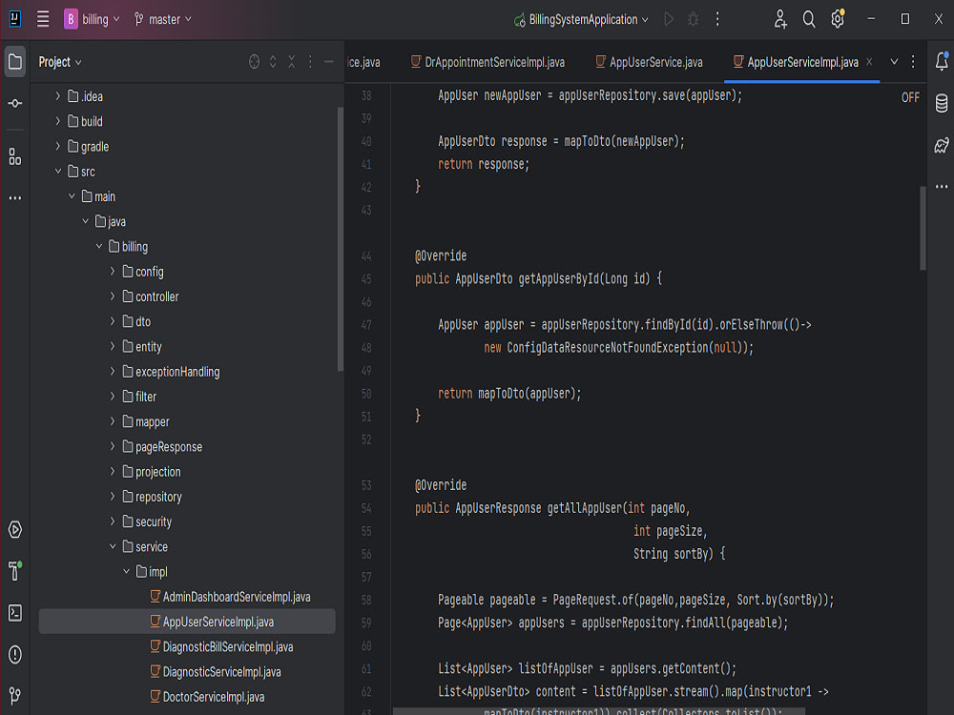The height and width of the screenshot is (715, 954).
Task: Open the Structure tool window
Action: [x=14, y=155]
